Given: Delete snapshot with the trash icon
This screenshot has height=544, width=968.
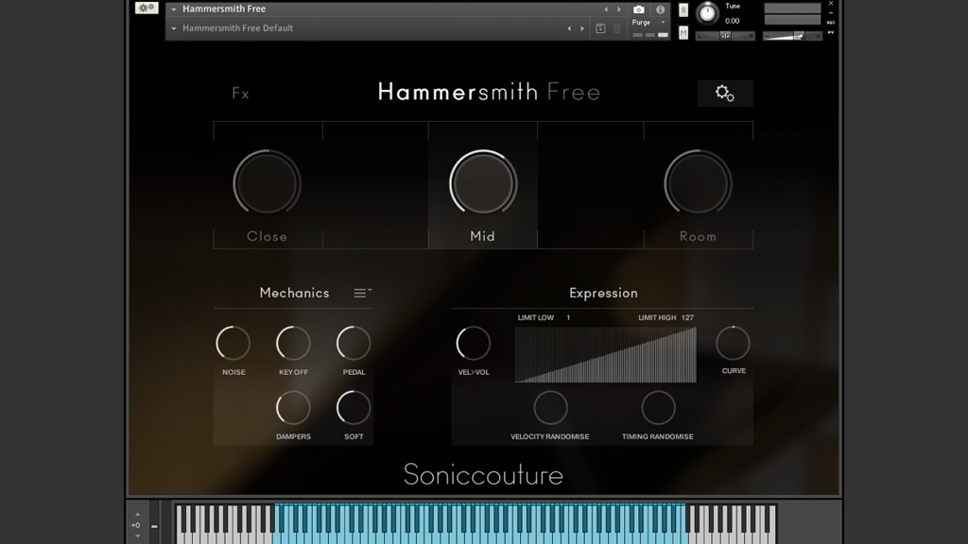Looking at the screenshot, I should tap(616, 28).
